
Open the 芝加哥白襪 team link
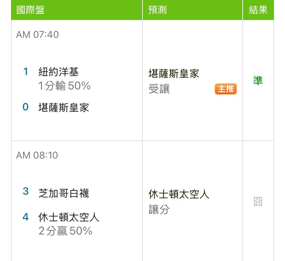click(64, 193)
